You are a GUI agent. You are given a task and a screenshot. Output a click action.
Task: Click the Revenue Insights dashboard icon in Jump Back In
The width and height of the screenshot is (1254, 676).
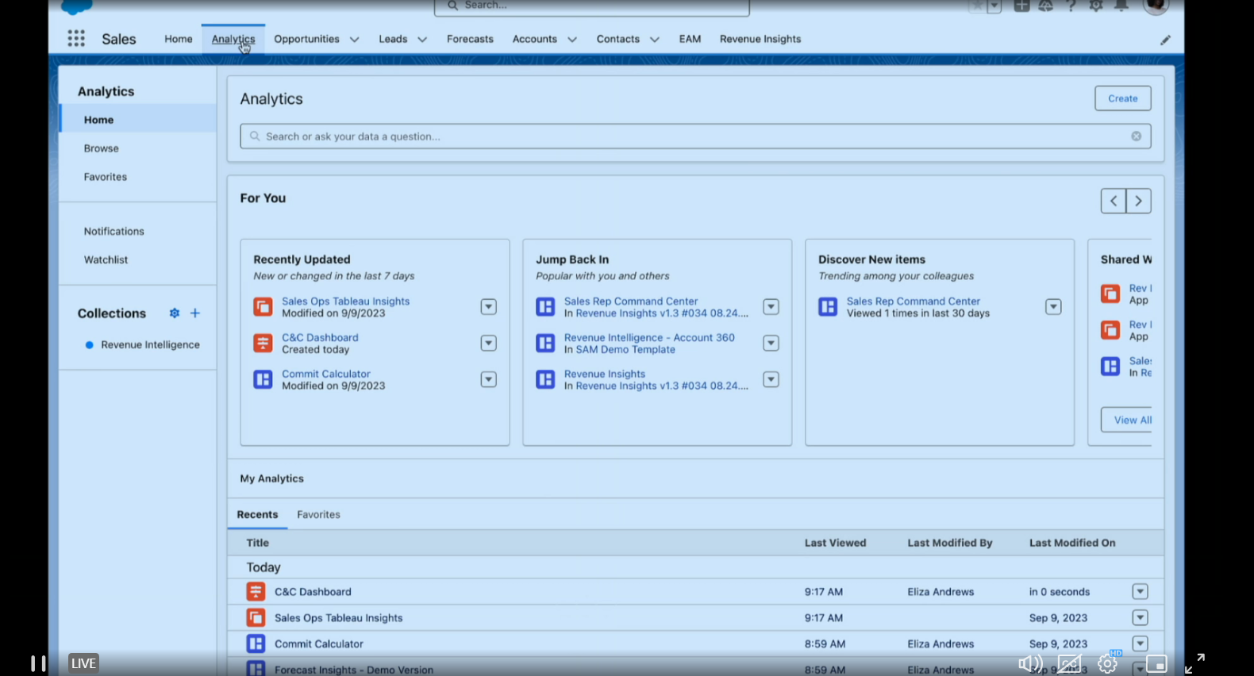(545, 380)
